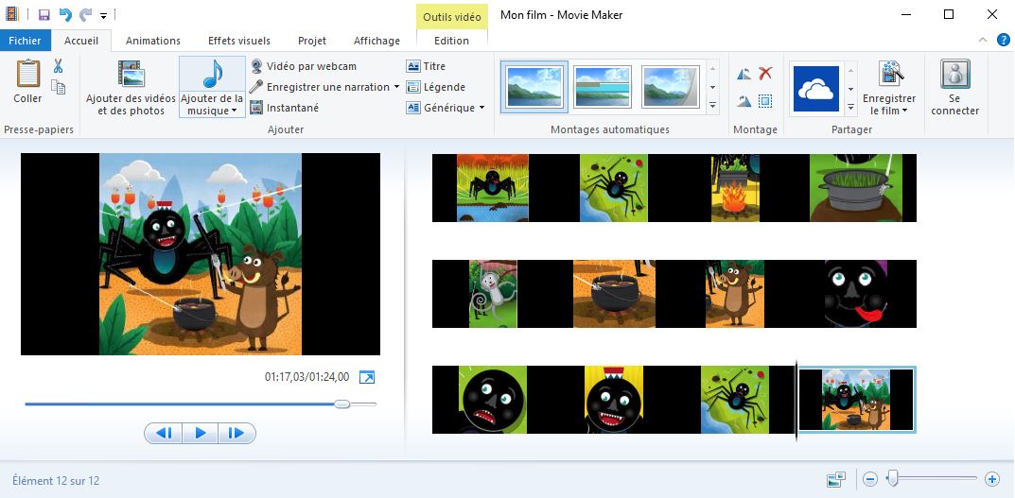Image resolution: width=1015 pixels, height=498 pixels.
Task: Click the select all icon in Montage
Action: [765, 101]
